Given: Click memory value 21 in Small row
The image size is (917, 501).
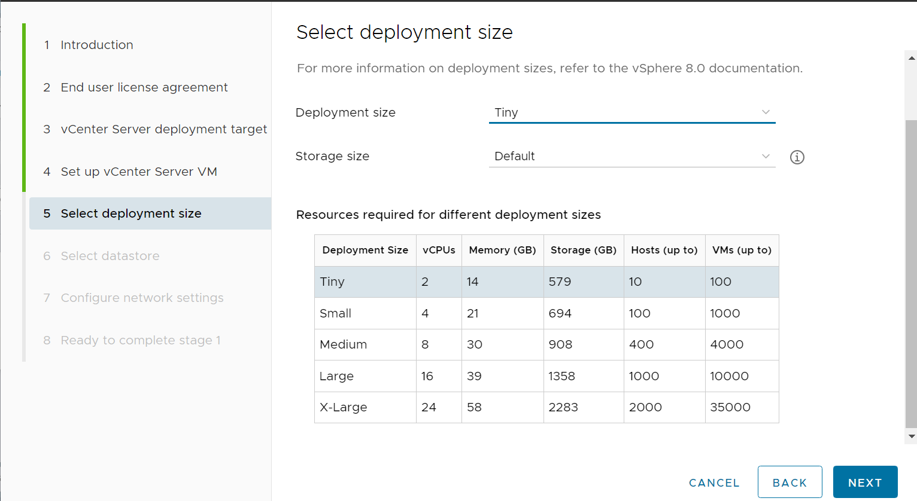Looking at the screenshot, I should pos(472,313).
